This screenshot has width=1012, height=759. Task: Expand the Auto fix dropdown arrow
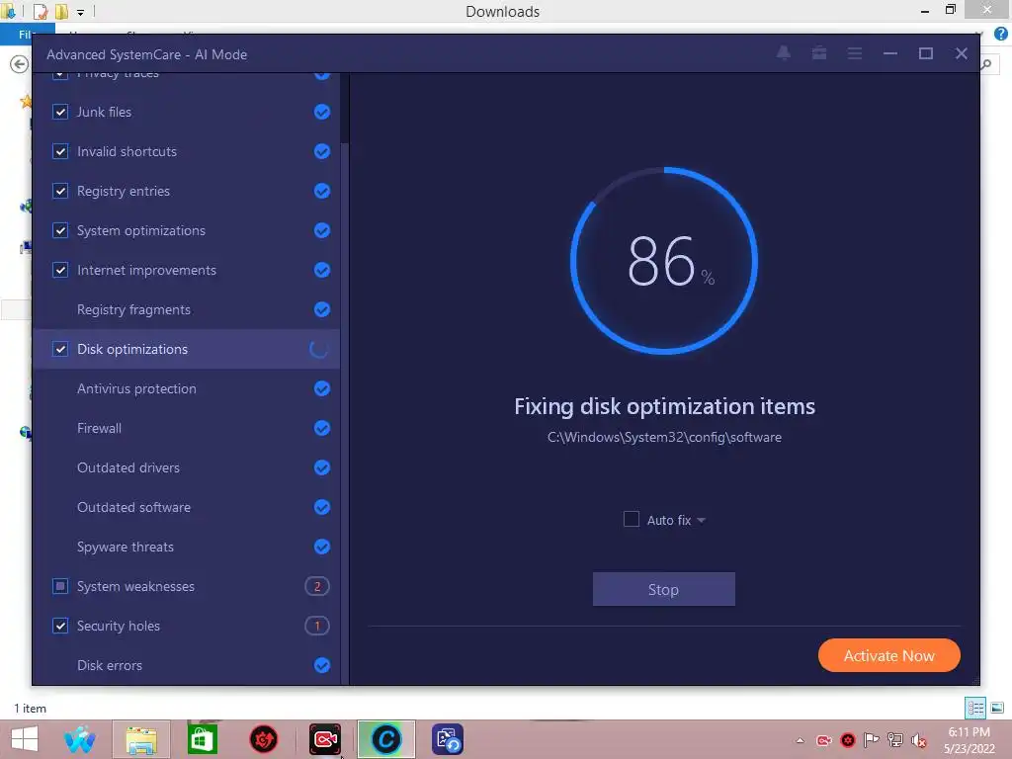coord(701,520)
